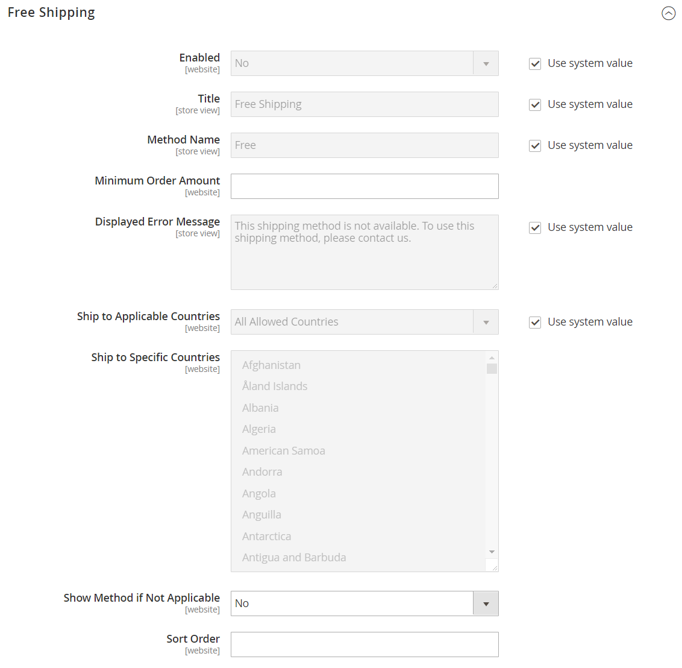Click the Ship to Specific Countries label
The width and height of the screenshot is (682, 668).
(x=155, y=358)
